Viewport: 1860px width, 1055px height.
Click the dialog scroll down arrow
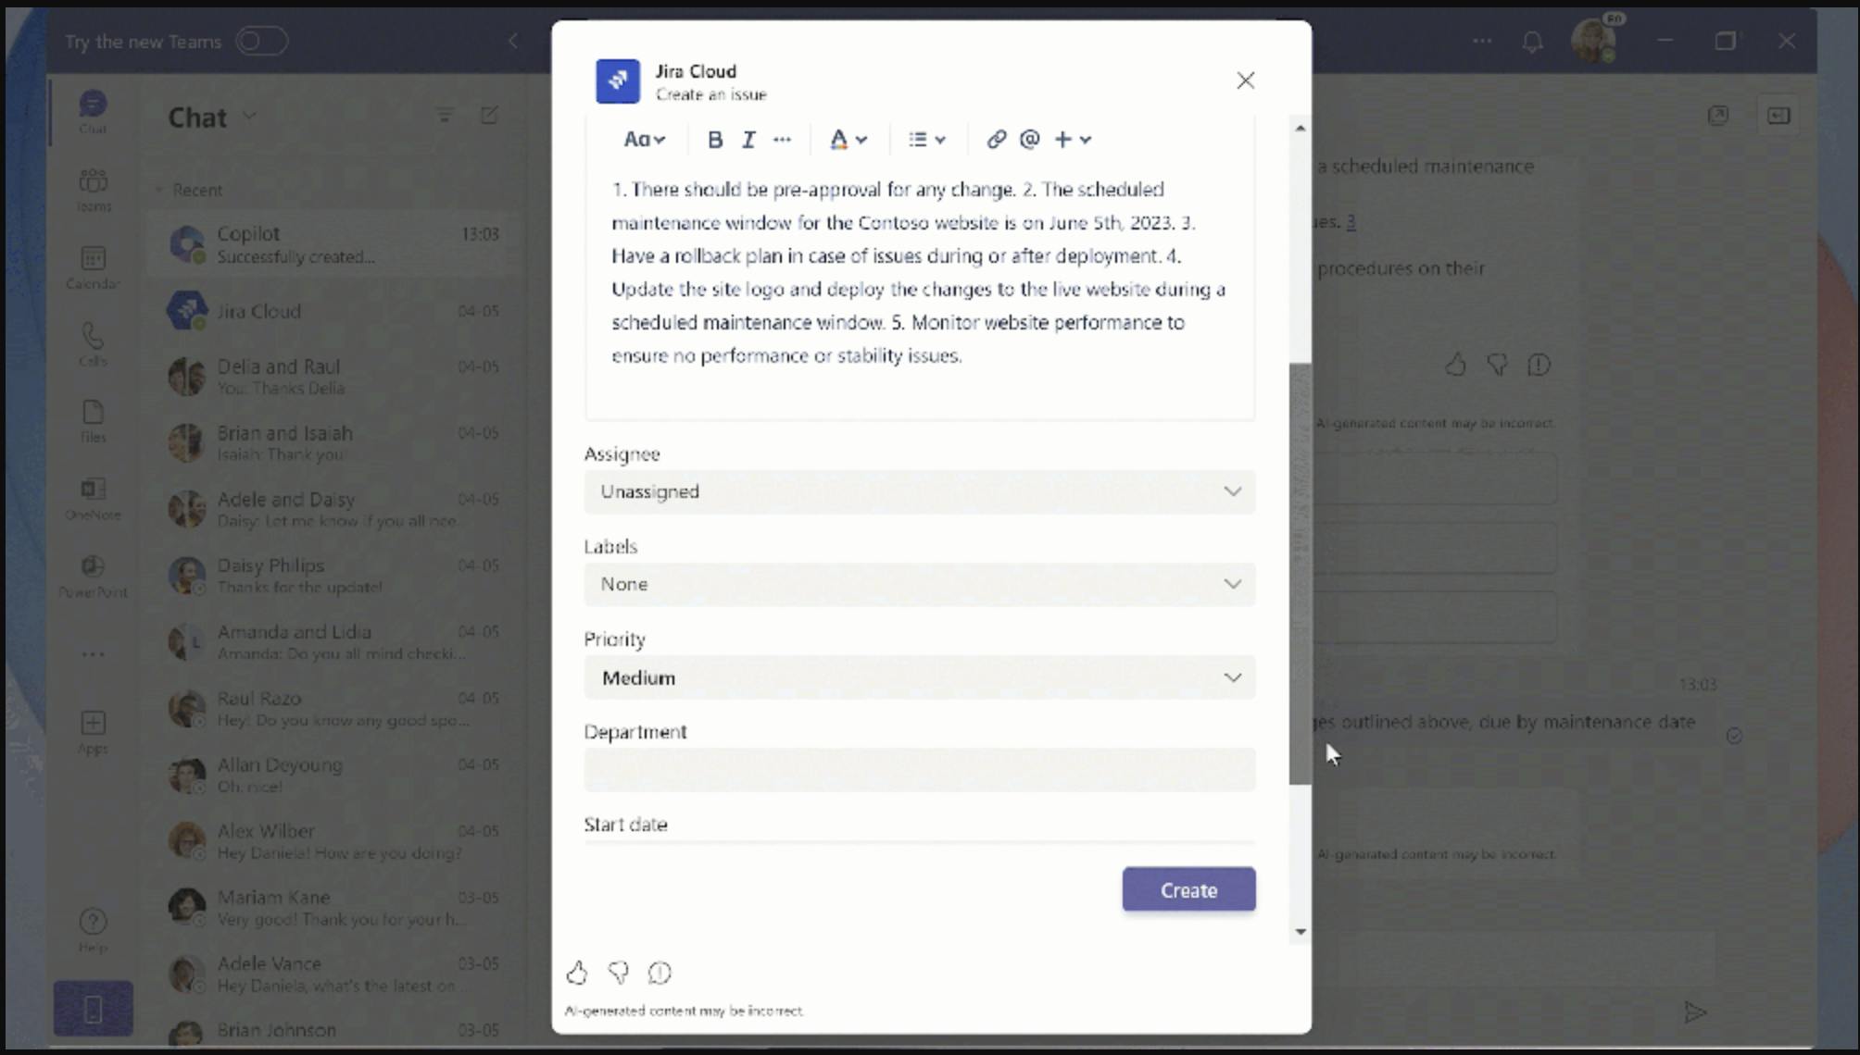tap(1301, 932)
